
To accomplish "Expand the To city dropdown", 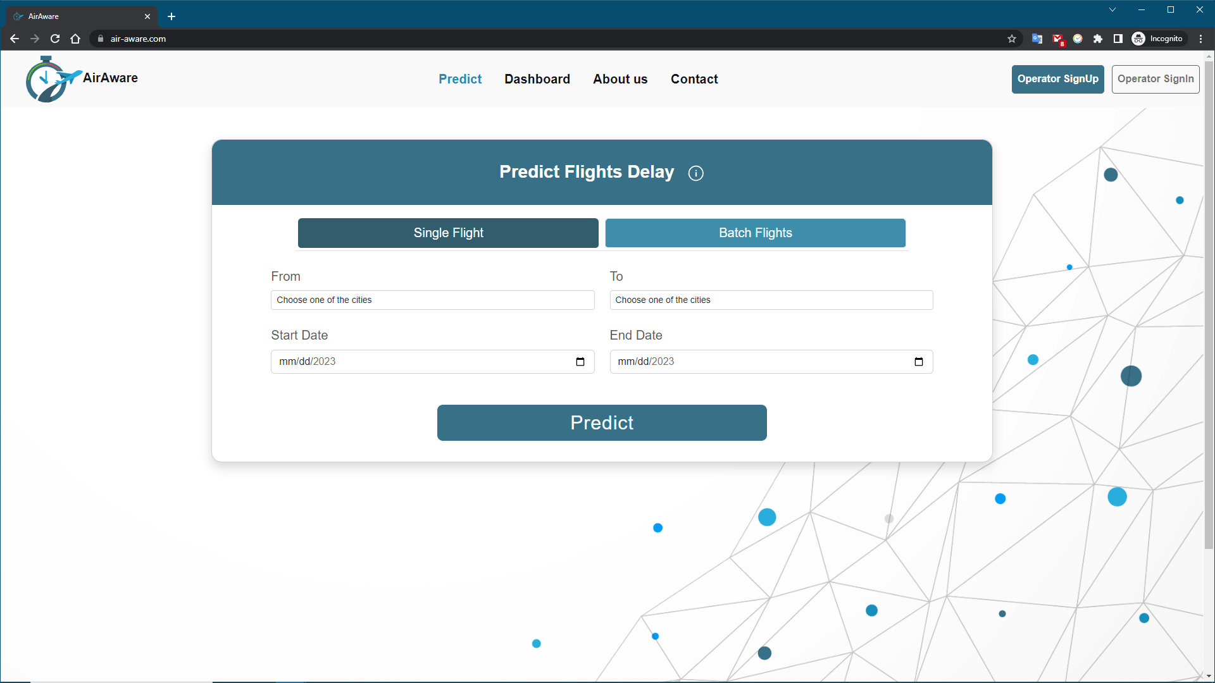I will click(771, 299).
